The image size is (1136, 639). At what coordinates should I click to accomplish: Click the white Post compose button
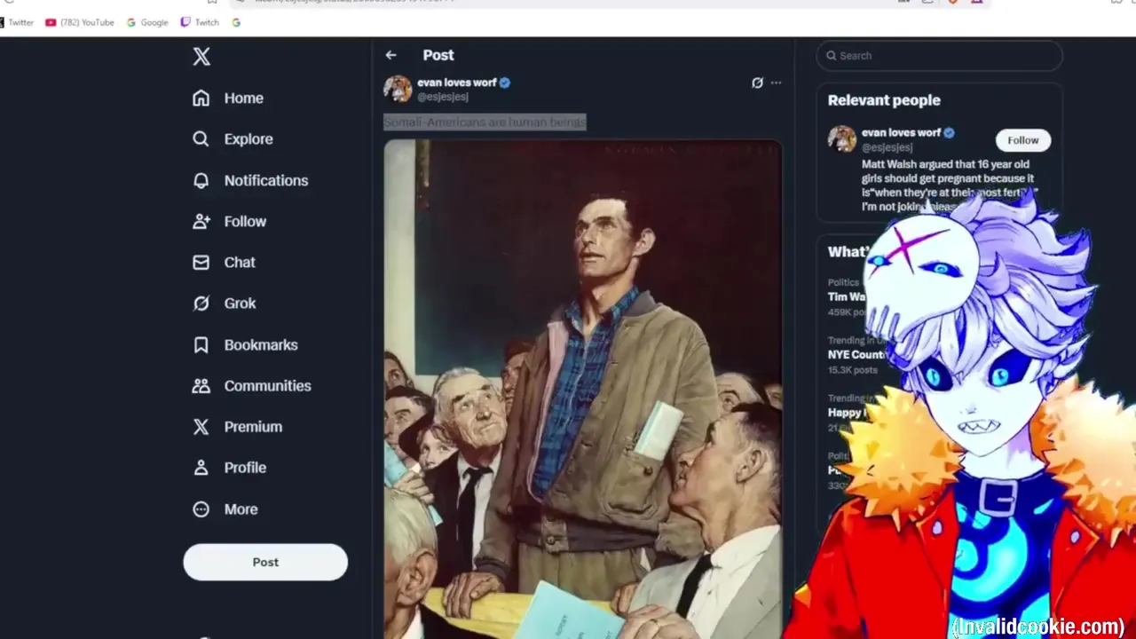click(265, 562)
